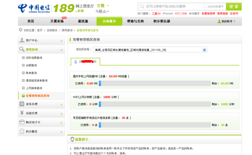Open 套餐使用情况查询 in the sidebar
Viewport: 252px width, 155px height.
click(37, 96)
